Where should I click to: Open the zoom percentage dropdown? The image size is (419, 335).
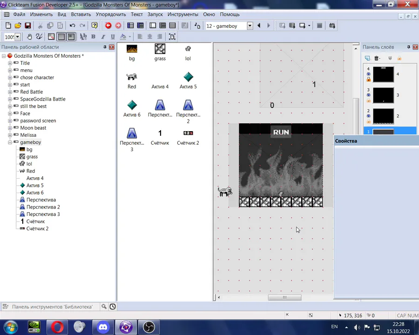pyautogui.click(x=18, y=37)
